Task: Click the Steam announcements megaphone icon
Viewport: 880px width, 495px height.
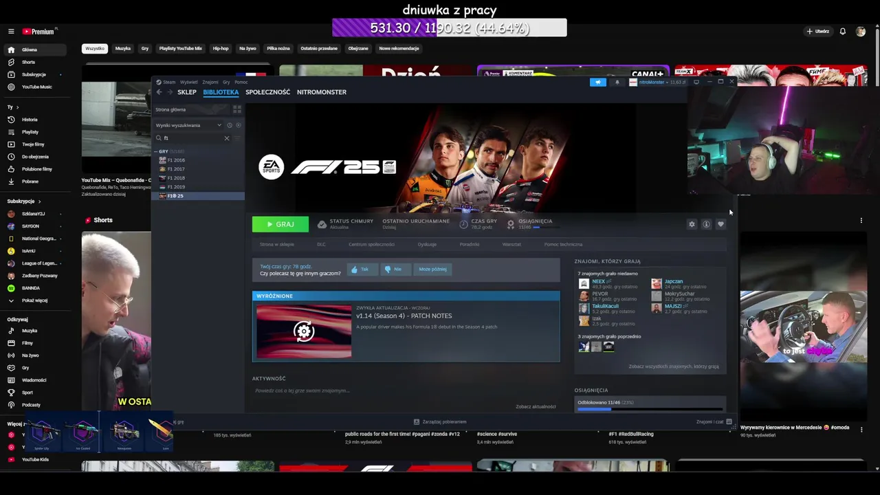Action: point(598,82)
